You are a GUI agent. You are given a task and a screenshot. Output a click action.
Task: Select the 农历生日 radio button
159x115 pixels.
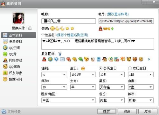pyautogui.click(x=130, y=68)
